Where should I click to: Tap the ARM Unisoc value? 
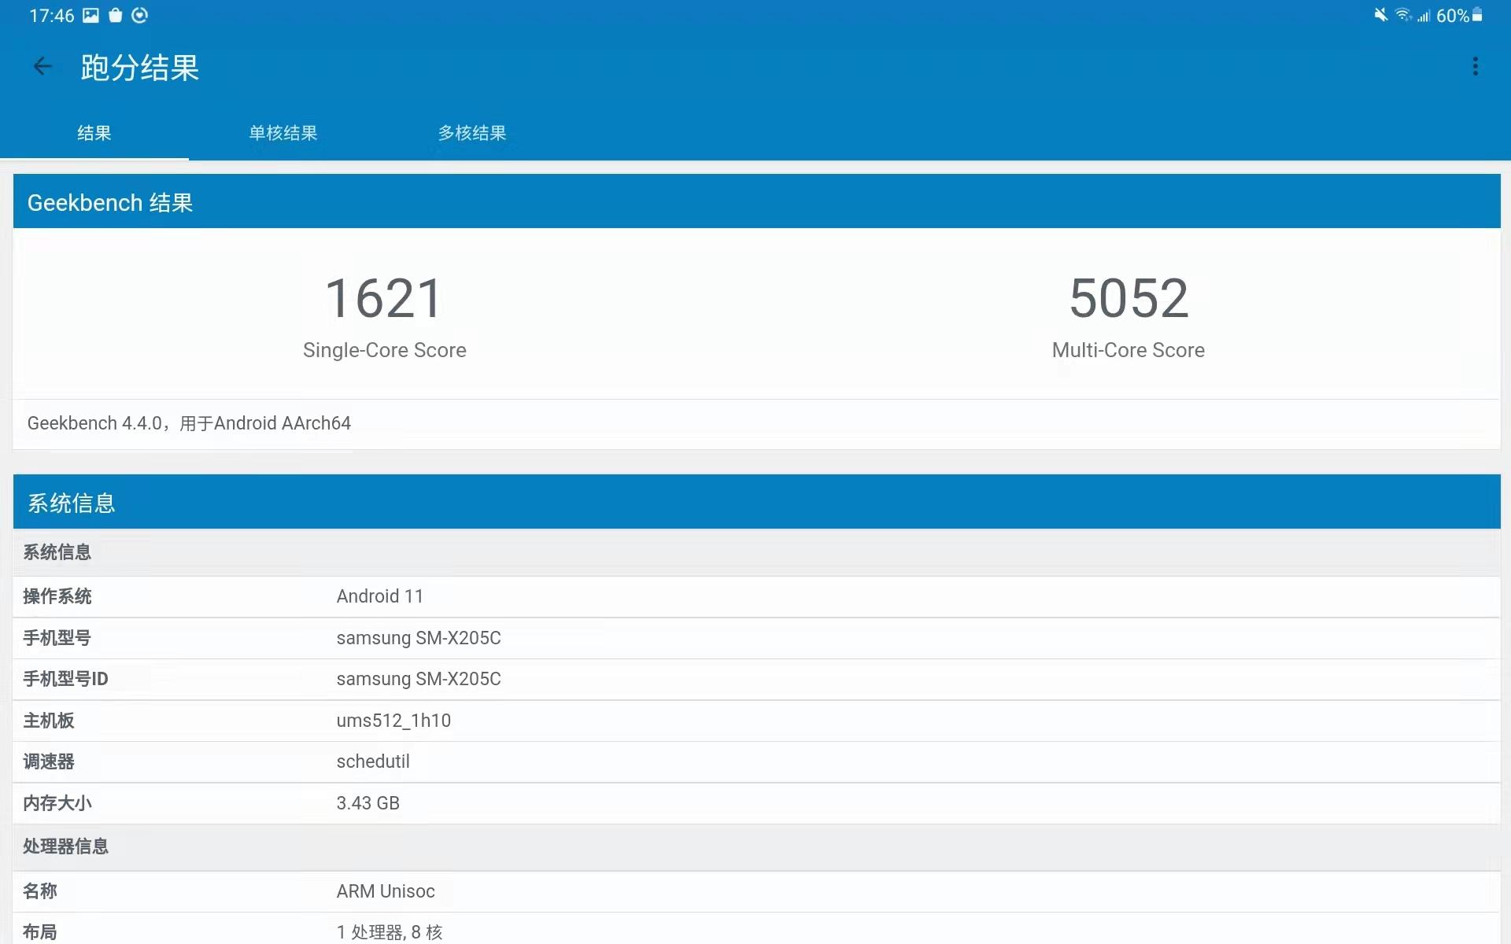tap(386, 891)
